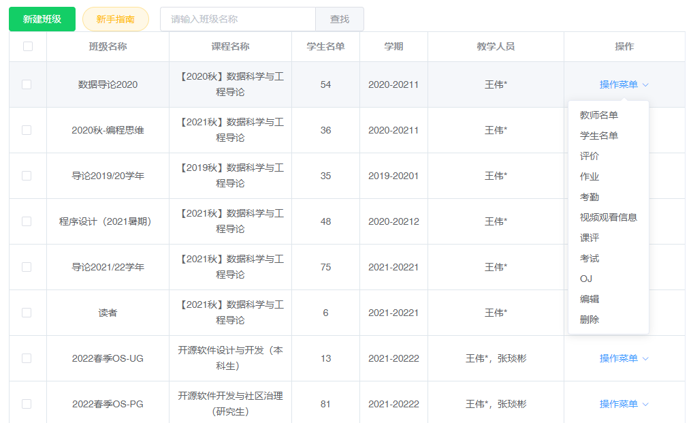Toggle the select-all checkbox in table header

point(27,46)
